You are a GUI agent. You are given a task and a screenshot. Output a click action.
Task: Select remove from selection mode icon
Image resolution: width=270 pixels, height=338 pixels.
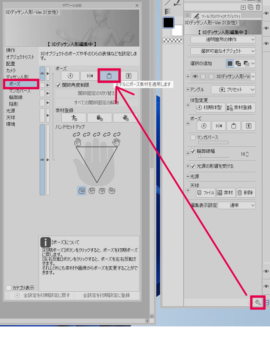(246, 63)
